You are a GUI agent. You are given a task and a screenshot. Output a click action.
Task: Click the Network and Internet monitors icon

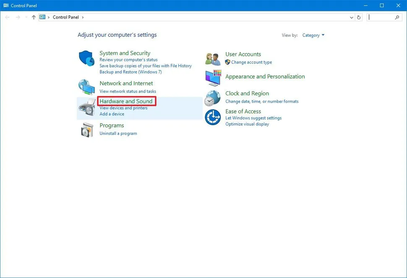(x=86, y=87)
